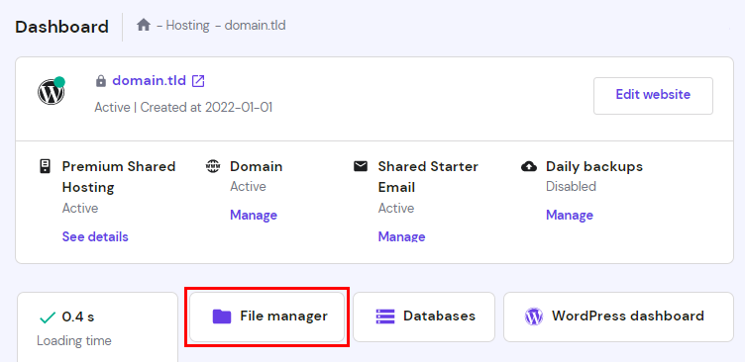Click domain.tld in the breadcrumb

point(256,25)
